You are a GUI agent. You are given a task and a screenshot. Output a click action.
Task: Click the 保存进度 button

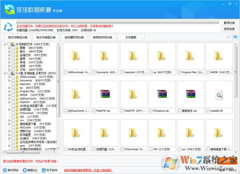(229, 29)
